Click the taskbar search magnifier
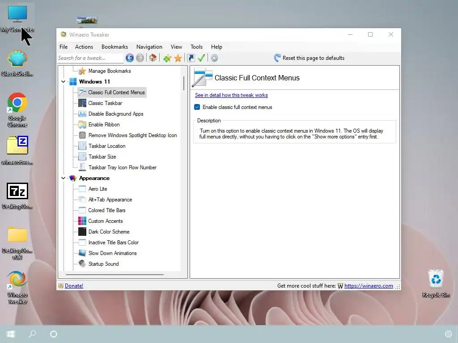 [x=32, y=334]
